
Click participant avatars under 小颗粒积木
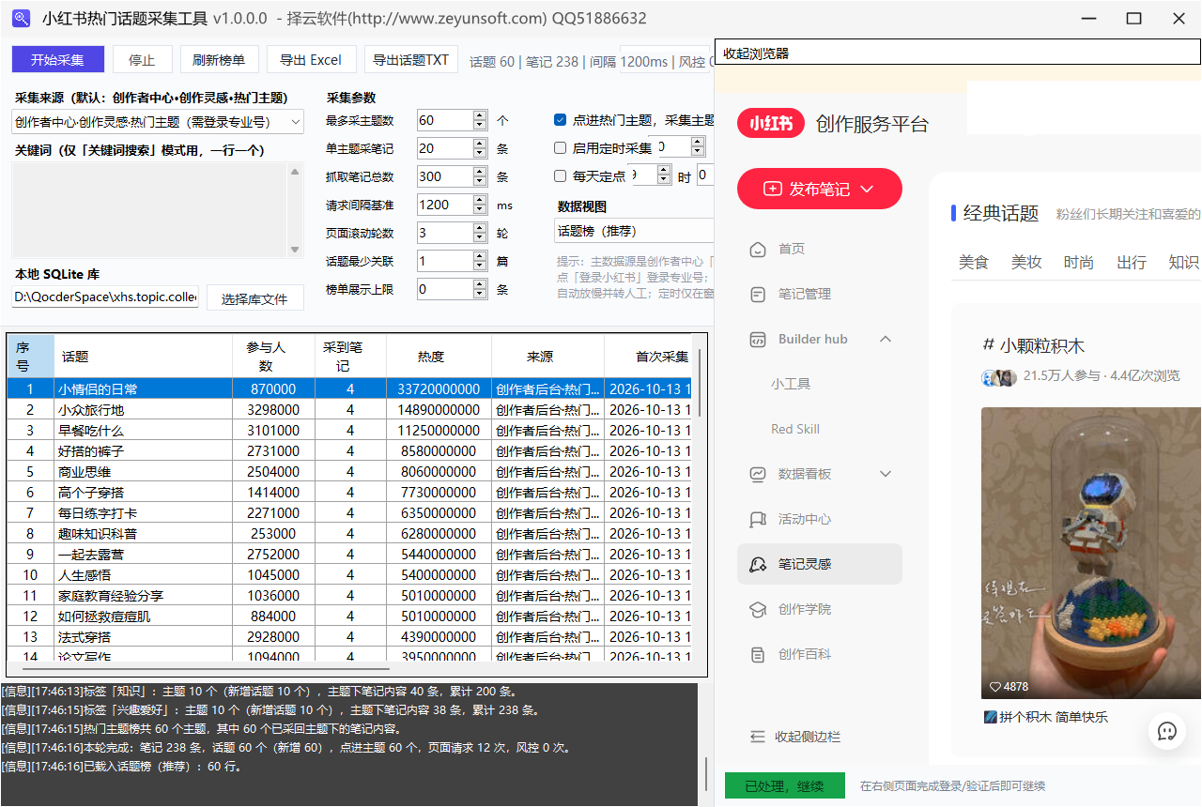point(999,377)
